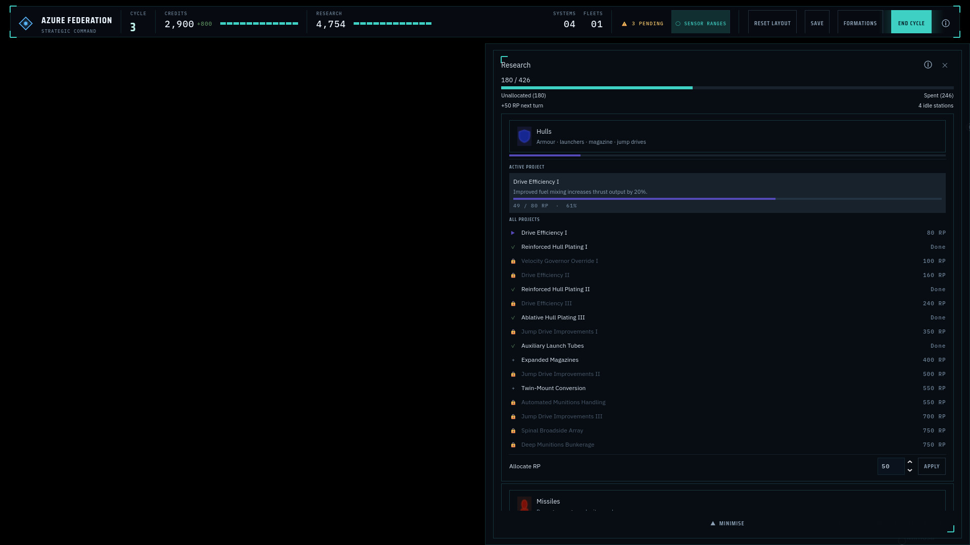Image resolution: width=970 pixels, height=545 pixels.
Task: Open Research panel info icon
Action: click(928, 65)
